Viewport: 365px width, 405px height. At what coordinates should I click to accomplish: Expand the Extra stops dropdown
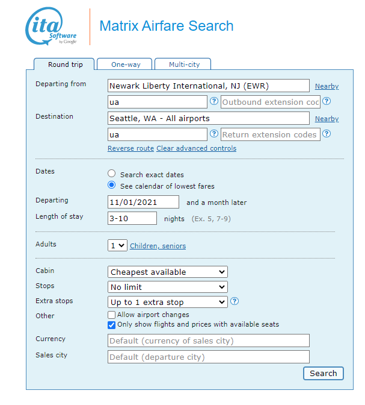168,303
